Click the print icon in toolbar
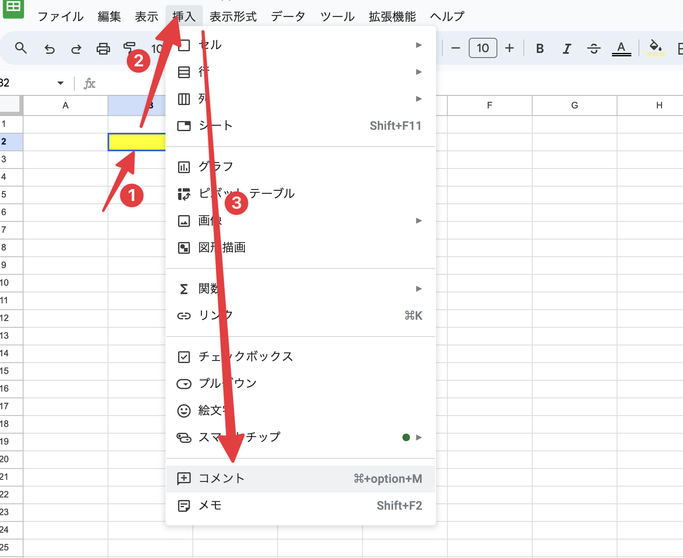This screenshot has width=683, height=558. [x=103, y=49]
